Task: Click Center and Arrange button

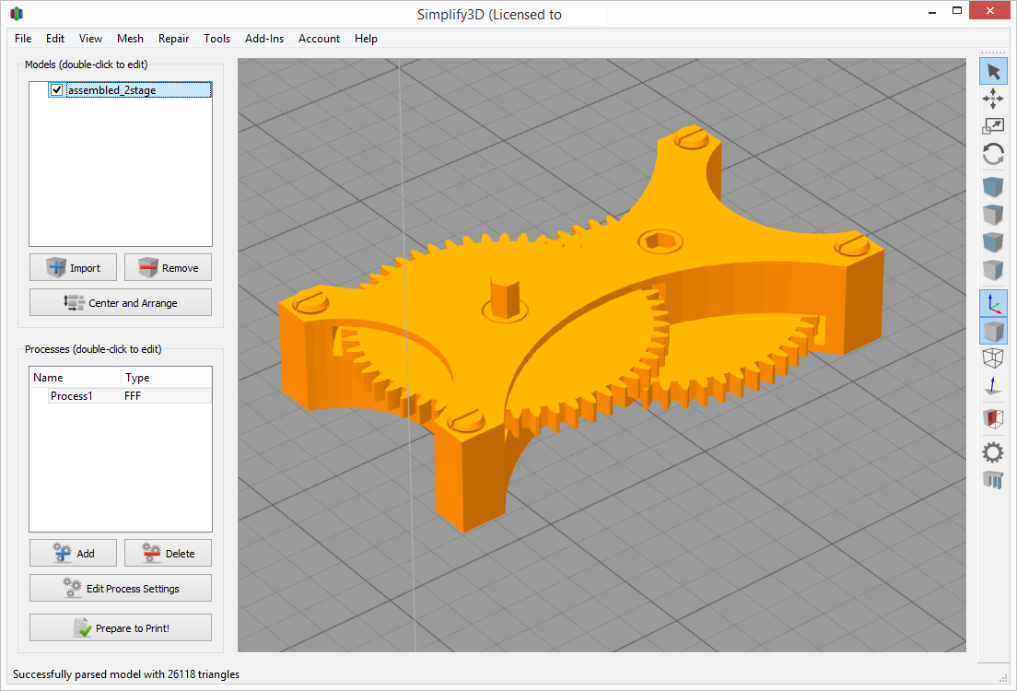Action: click(121, 302)
